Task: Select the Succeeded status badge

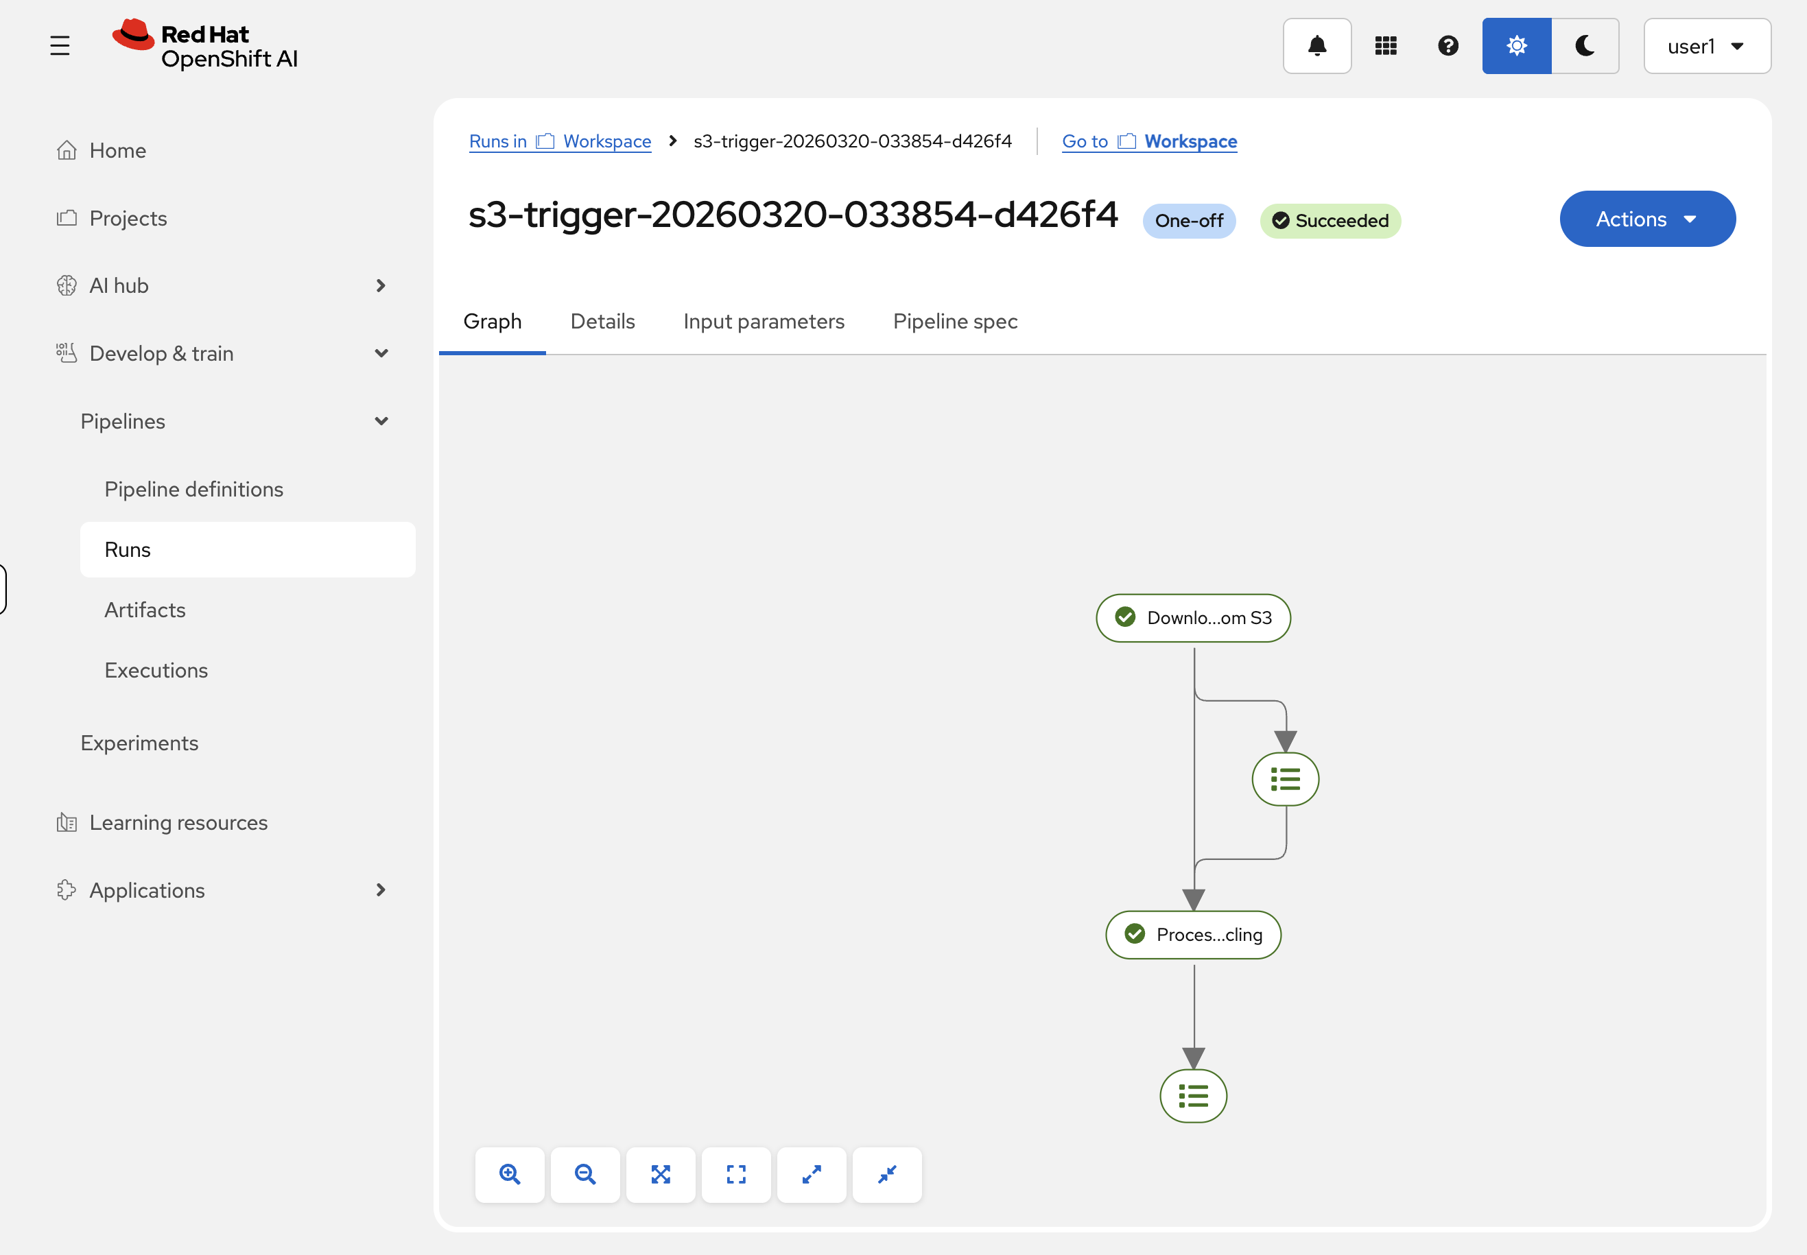Action: [x=1330, y=221]
